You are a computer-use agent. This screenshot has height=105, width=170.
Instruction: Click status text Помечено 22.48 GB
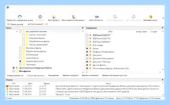pyautogui.click(x=92, y=98)
